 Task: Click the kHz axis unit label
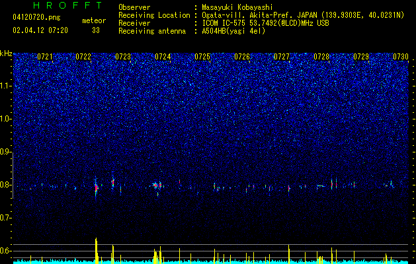coord(6,53)
